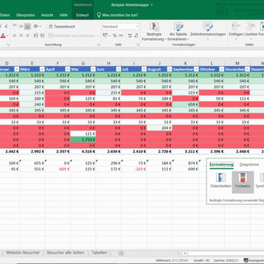The width and height of the screenshot is (264, 264).
Task: Select the Formatierung tab in quick analysis
Action: 222,164
